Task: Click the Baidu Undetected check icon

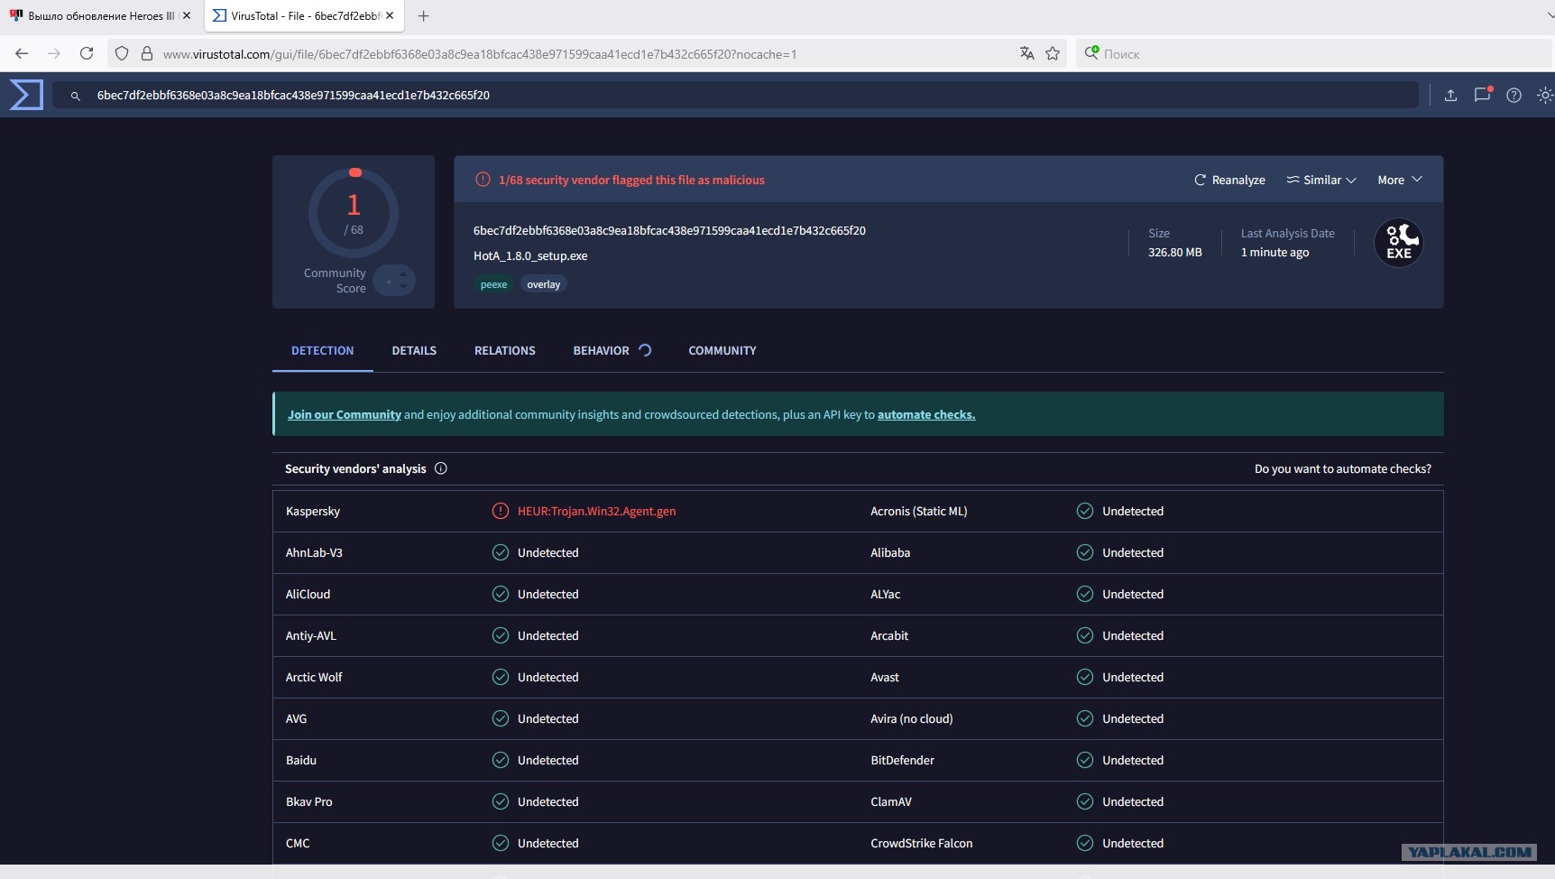Action: [x=500, y=760]
